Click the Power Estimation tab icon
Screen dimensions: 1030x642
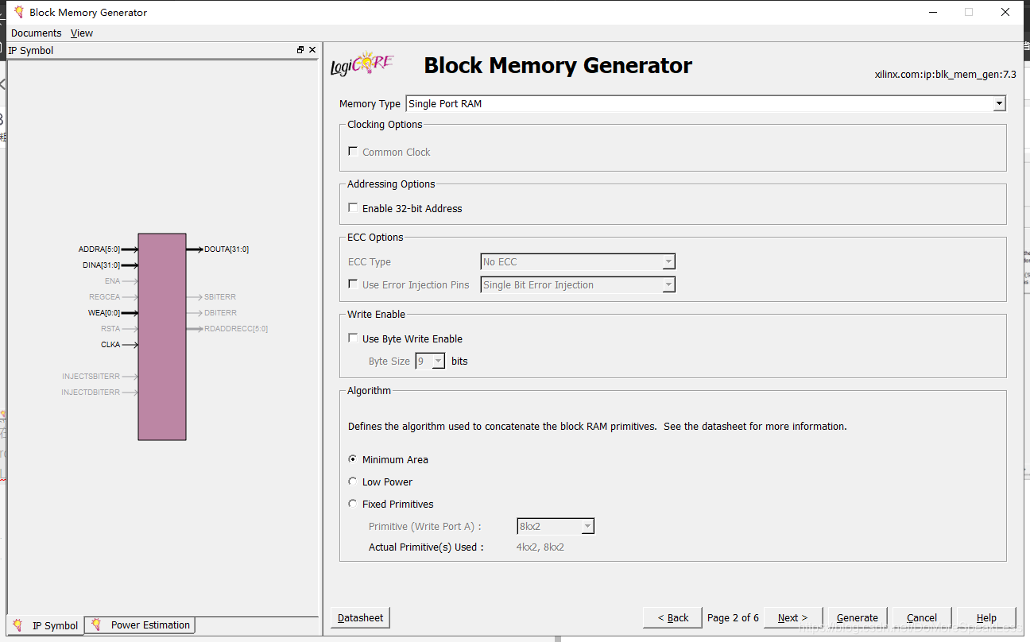point(97,625)
